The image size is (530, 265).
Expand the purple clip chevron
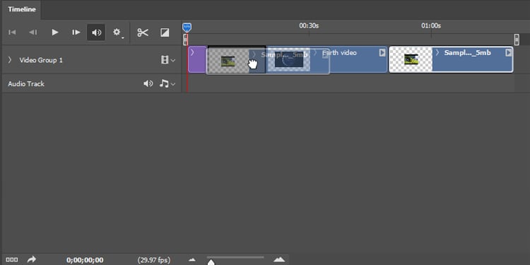point(192,52)
